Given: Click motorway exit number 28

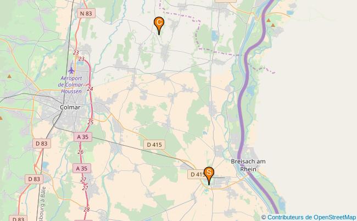Looking at the screenshot, I should [87, 209].
